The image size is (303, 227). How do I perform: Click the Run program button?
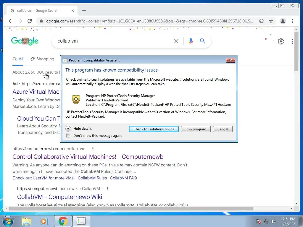pyautogui.click(x=196, y=129)
